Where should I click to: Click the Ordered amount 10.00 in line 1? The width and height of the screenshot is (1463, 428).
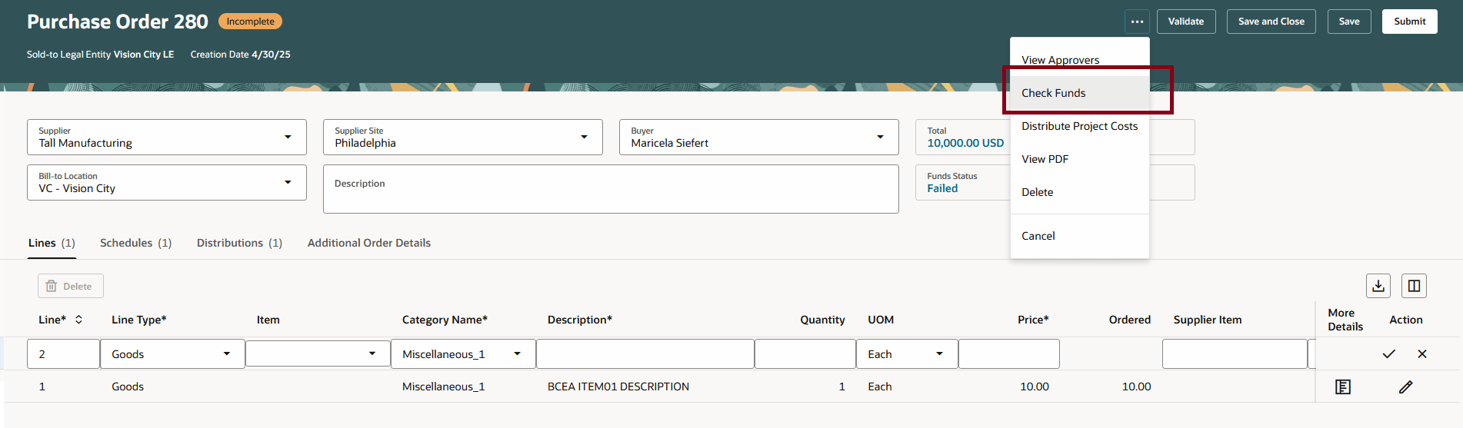pyautogui.click(x=1136, y=387)
